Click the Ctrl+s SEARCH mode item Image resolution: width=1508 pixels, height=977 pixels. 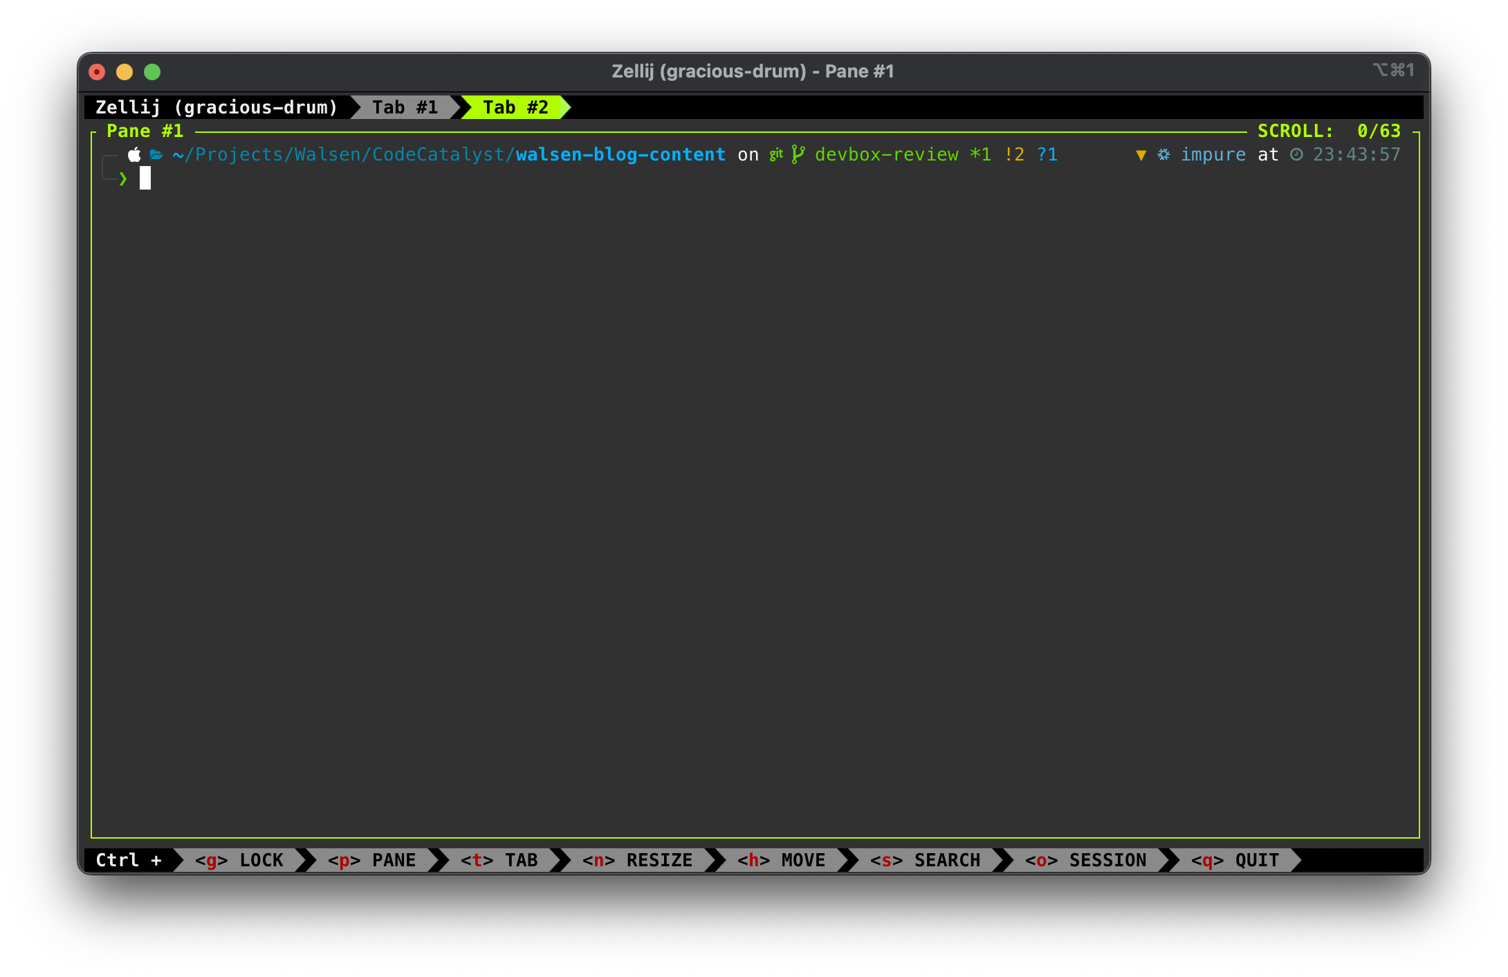pos(926,860)
